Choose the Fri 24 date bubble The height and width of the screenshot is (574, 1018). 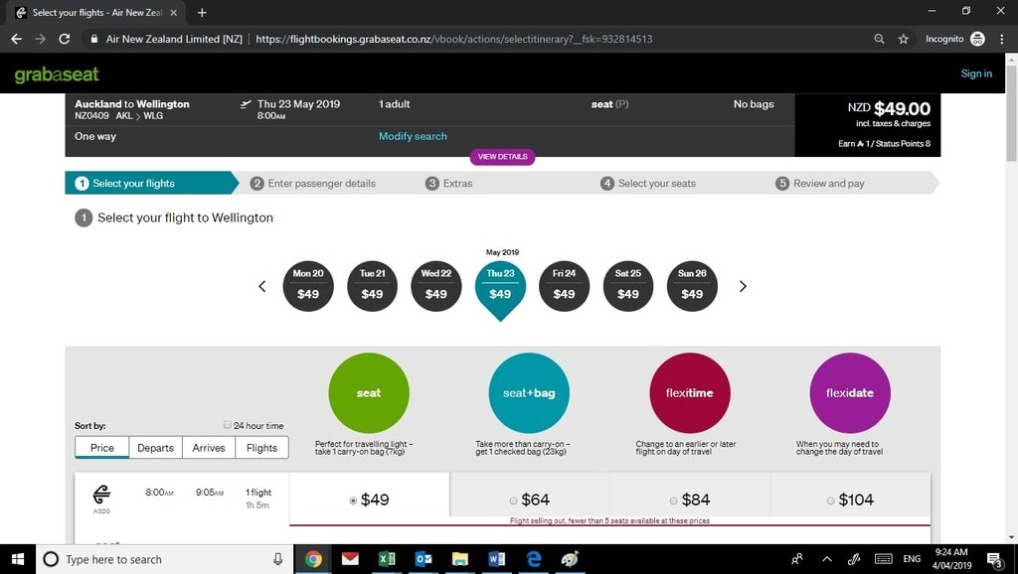point(565,286)
